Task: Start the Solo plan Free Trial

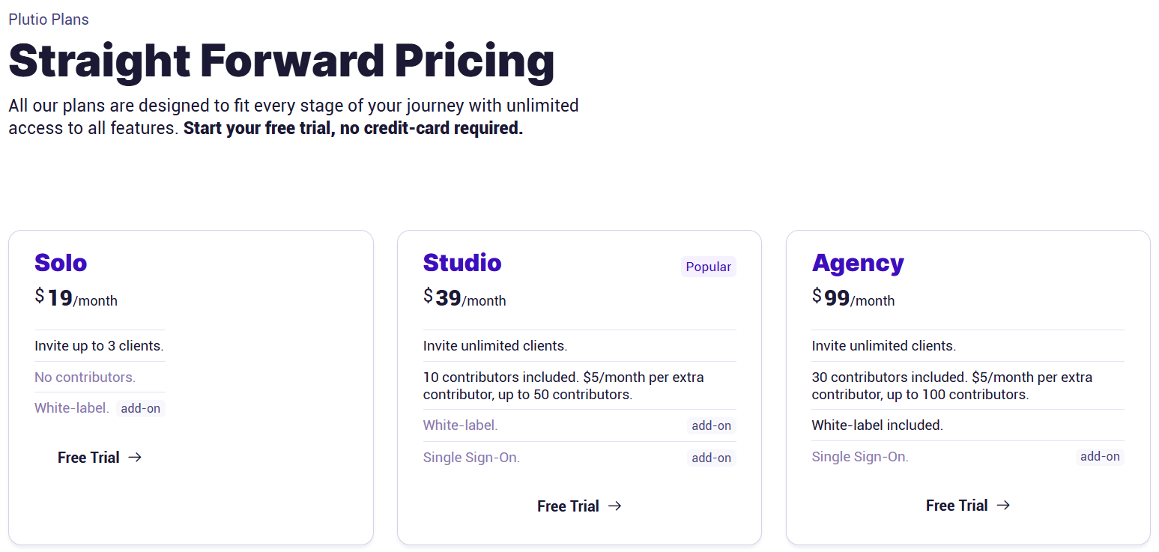Action: click(x=88, y=458)
